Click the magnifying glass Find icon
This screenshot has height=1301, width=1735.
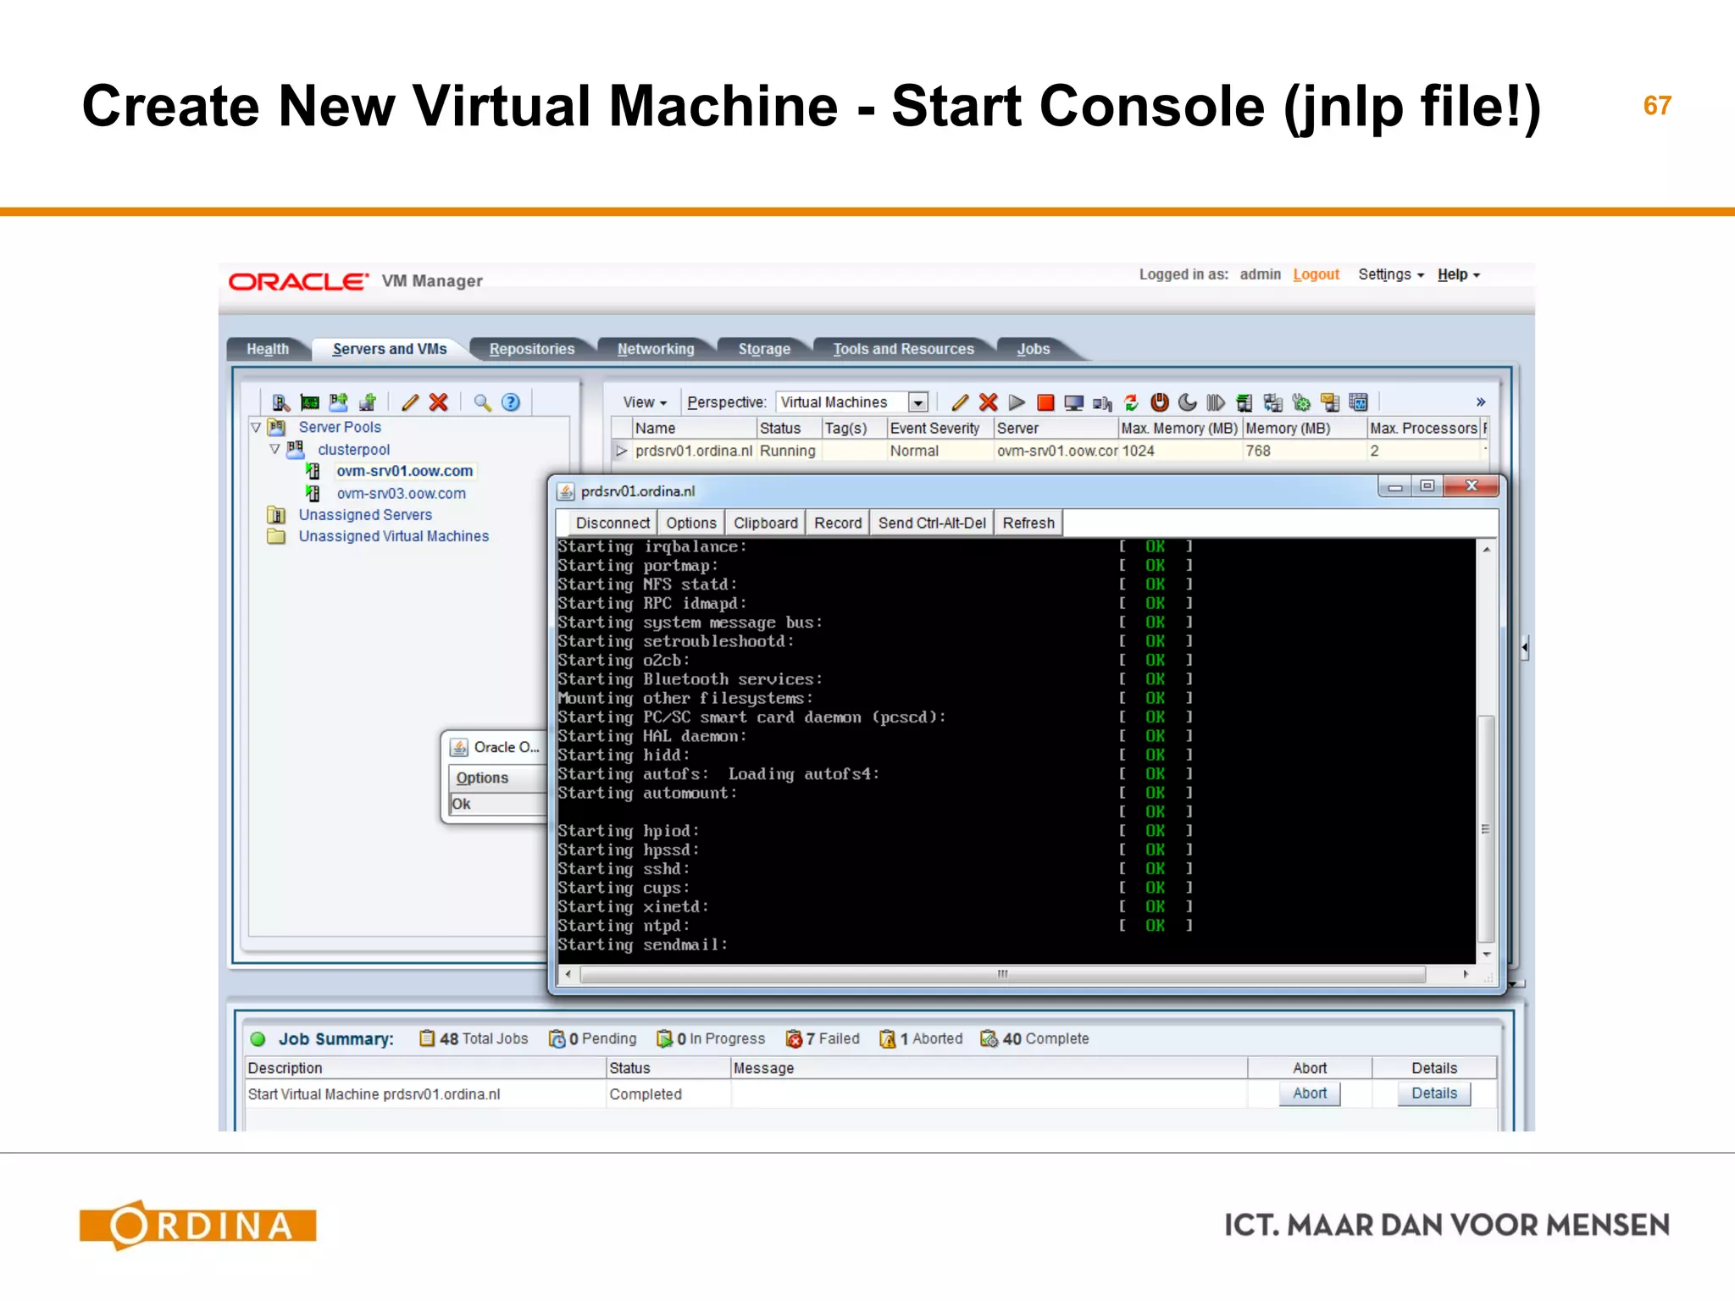click(x=483, y=402)
